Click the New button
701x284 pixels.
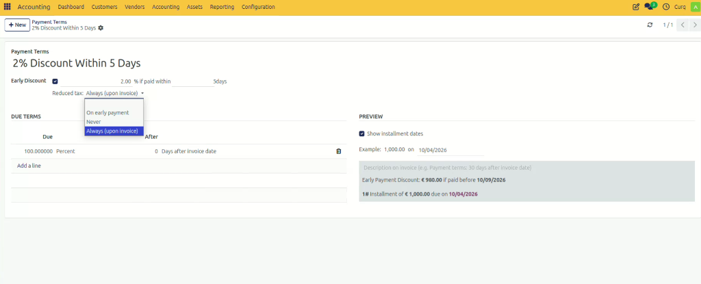(x=17, y=25)
